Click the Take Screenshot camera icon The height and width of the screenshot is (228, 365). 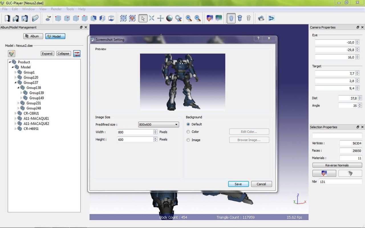(x=261, y=19)
